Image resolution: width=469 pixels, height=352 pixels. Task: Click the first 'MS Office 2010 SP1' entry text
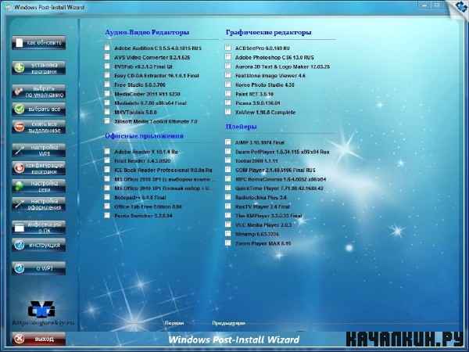point(163,179)
